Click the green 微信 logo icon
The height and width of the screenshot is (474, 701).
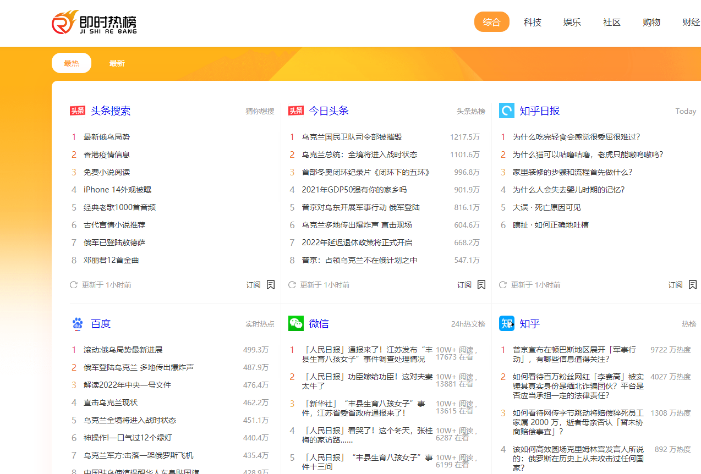296,323
